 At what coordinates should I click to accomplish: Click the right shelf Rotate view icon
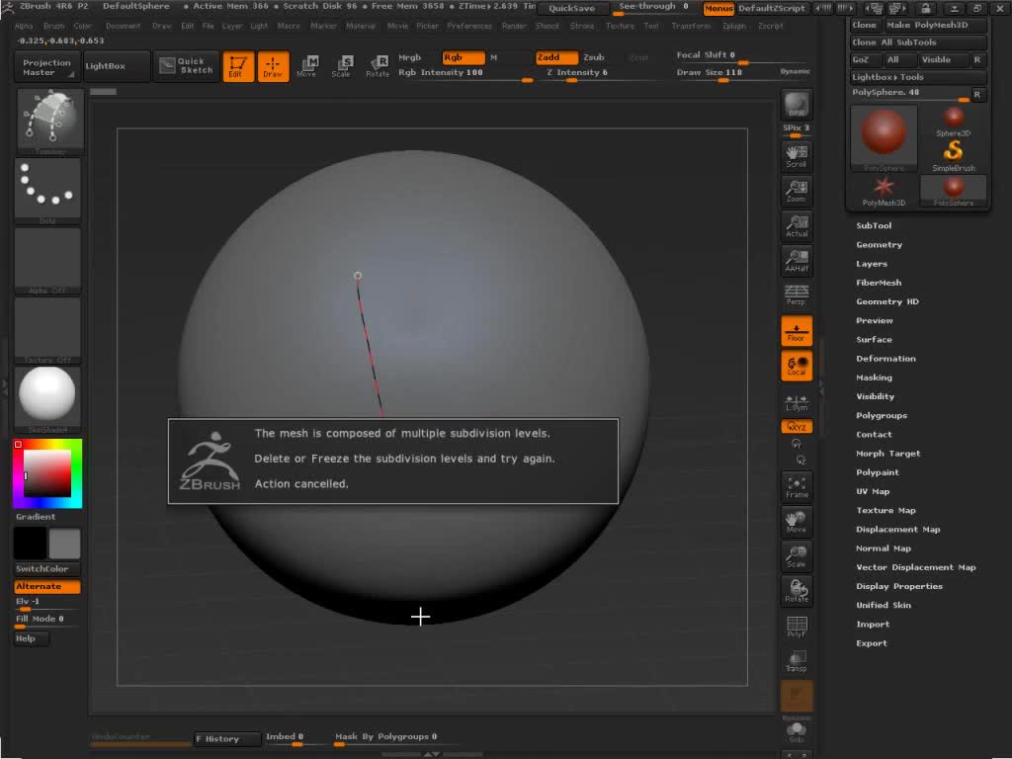(x=797, y=591)
